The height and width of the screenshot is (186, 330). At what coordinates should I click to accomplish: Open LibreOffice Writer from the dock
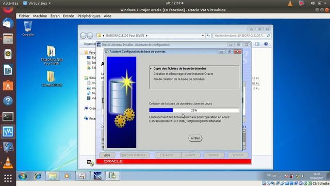(x=8, y=70)
